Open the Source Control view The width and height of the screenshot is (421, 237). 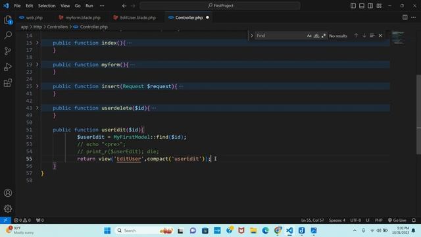click(x=8, y=51)
